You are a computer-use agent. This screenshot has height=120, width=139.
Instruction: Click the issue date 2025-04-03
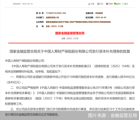(x=101, y=18)
